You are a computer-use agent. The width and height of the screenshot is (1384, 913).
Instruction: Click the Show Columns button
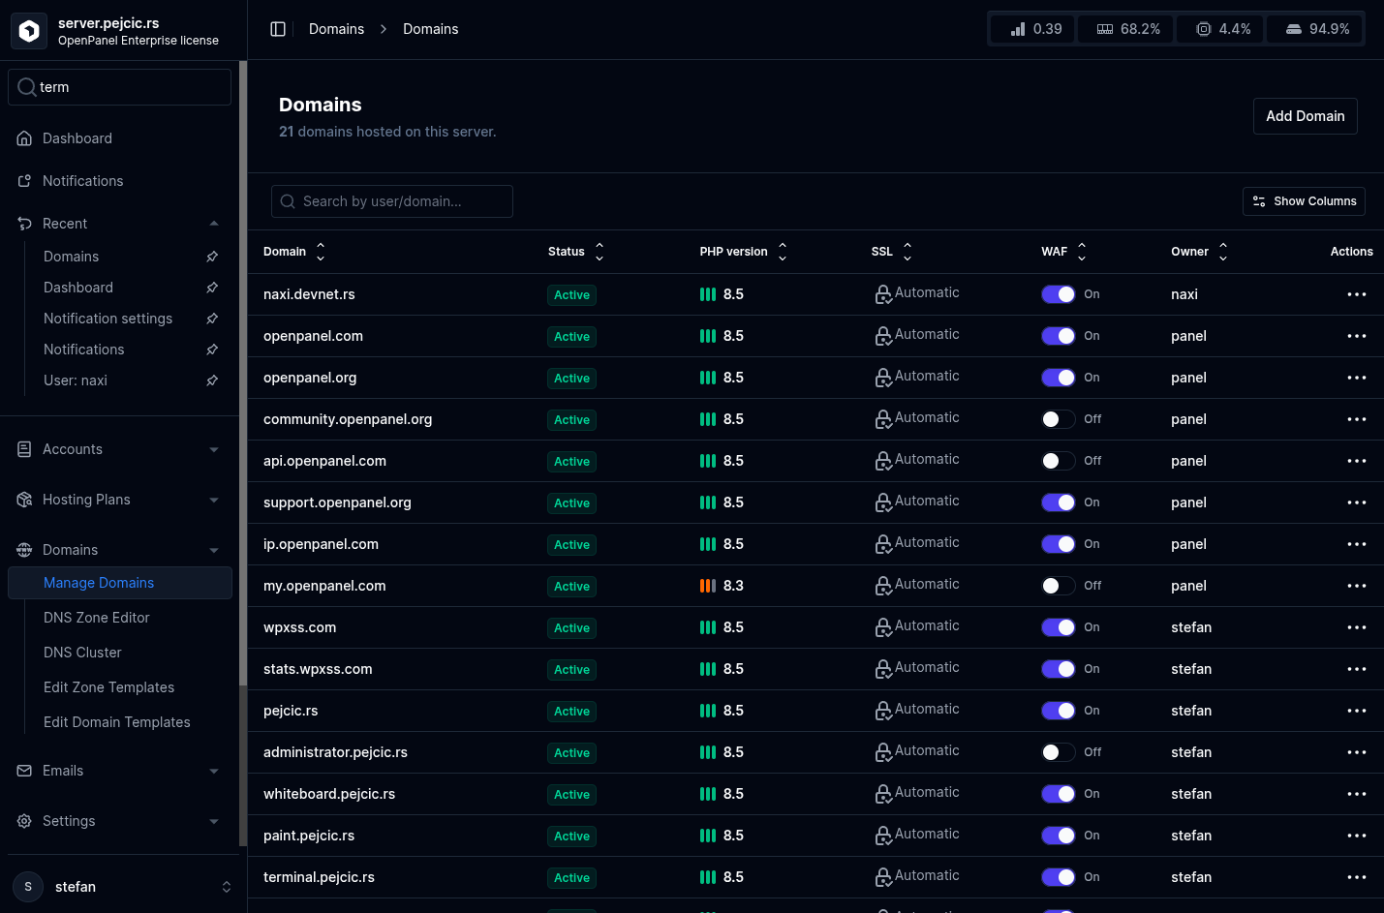pyautogui.click(x=1304, y=201)
